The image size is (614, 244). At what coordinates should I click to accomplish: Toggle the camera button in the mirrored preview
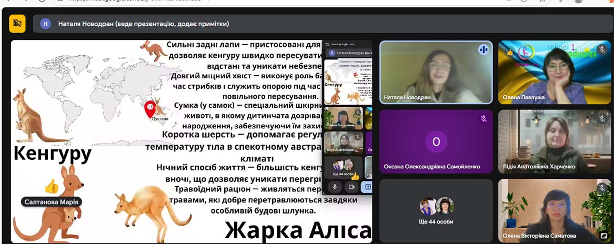351,187
